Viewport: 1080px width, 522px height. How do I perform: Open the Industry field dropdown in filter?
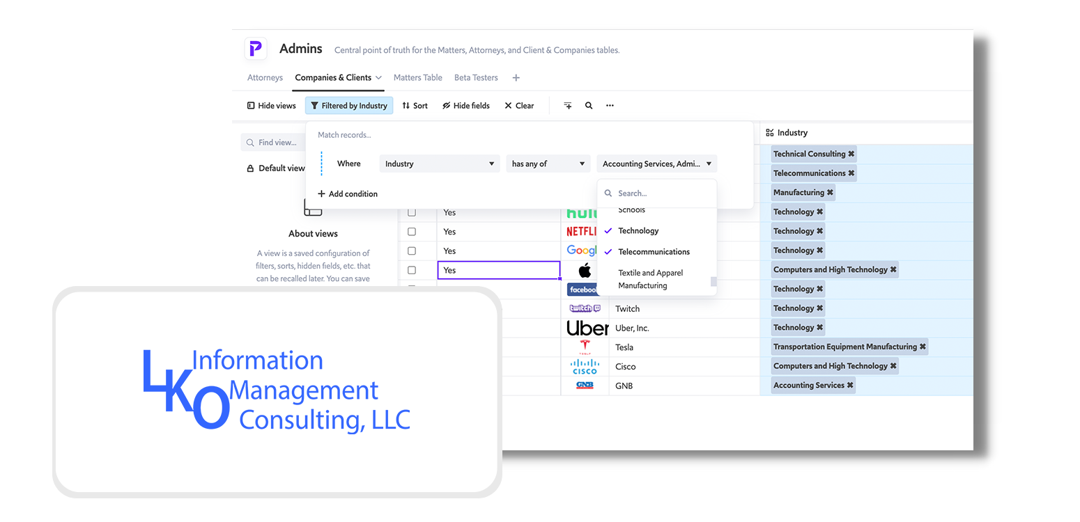click(x=440, y=164)
